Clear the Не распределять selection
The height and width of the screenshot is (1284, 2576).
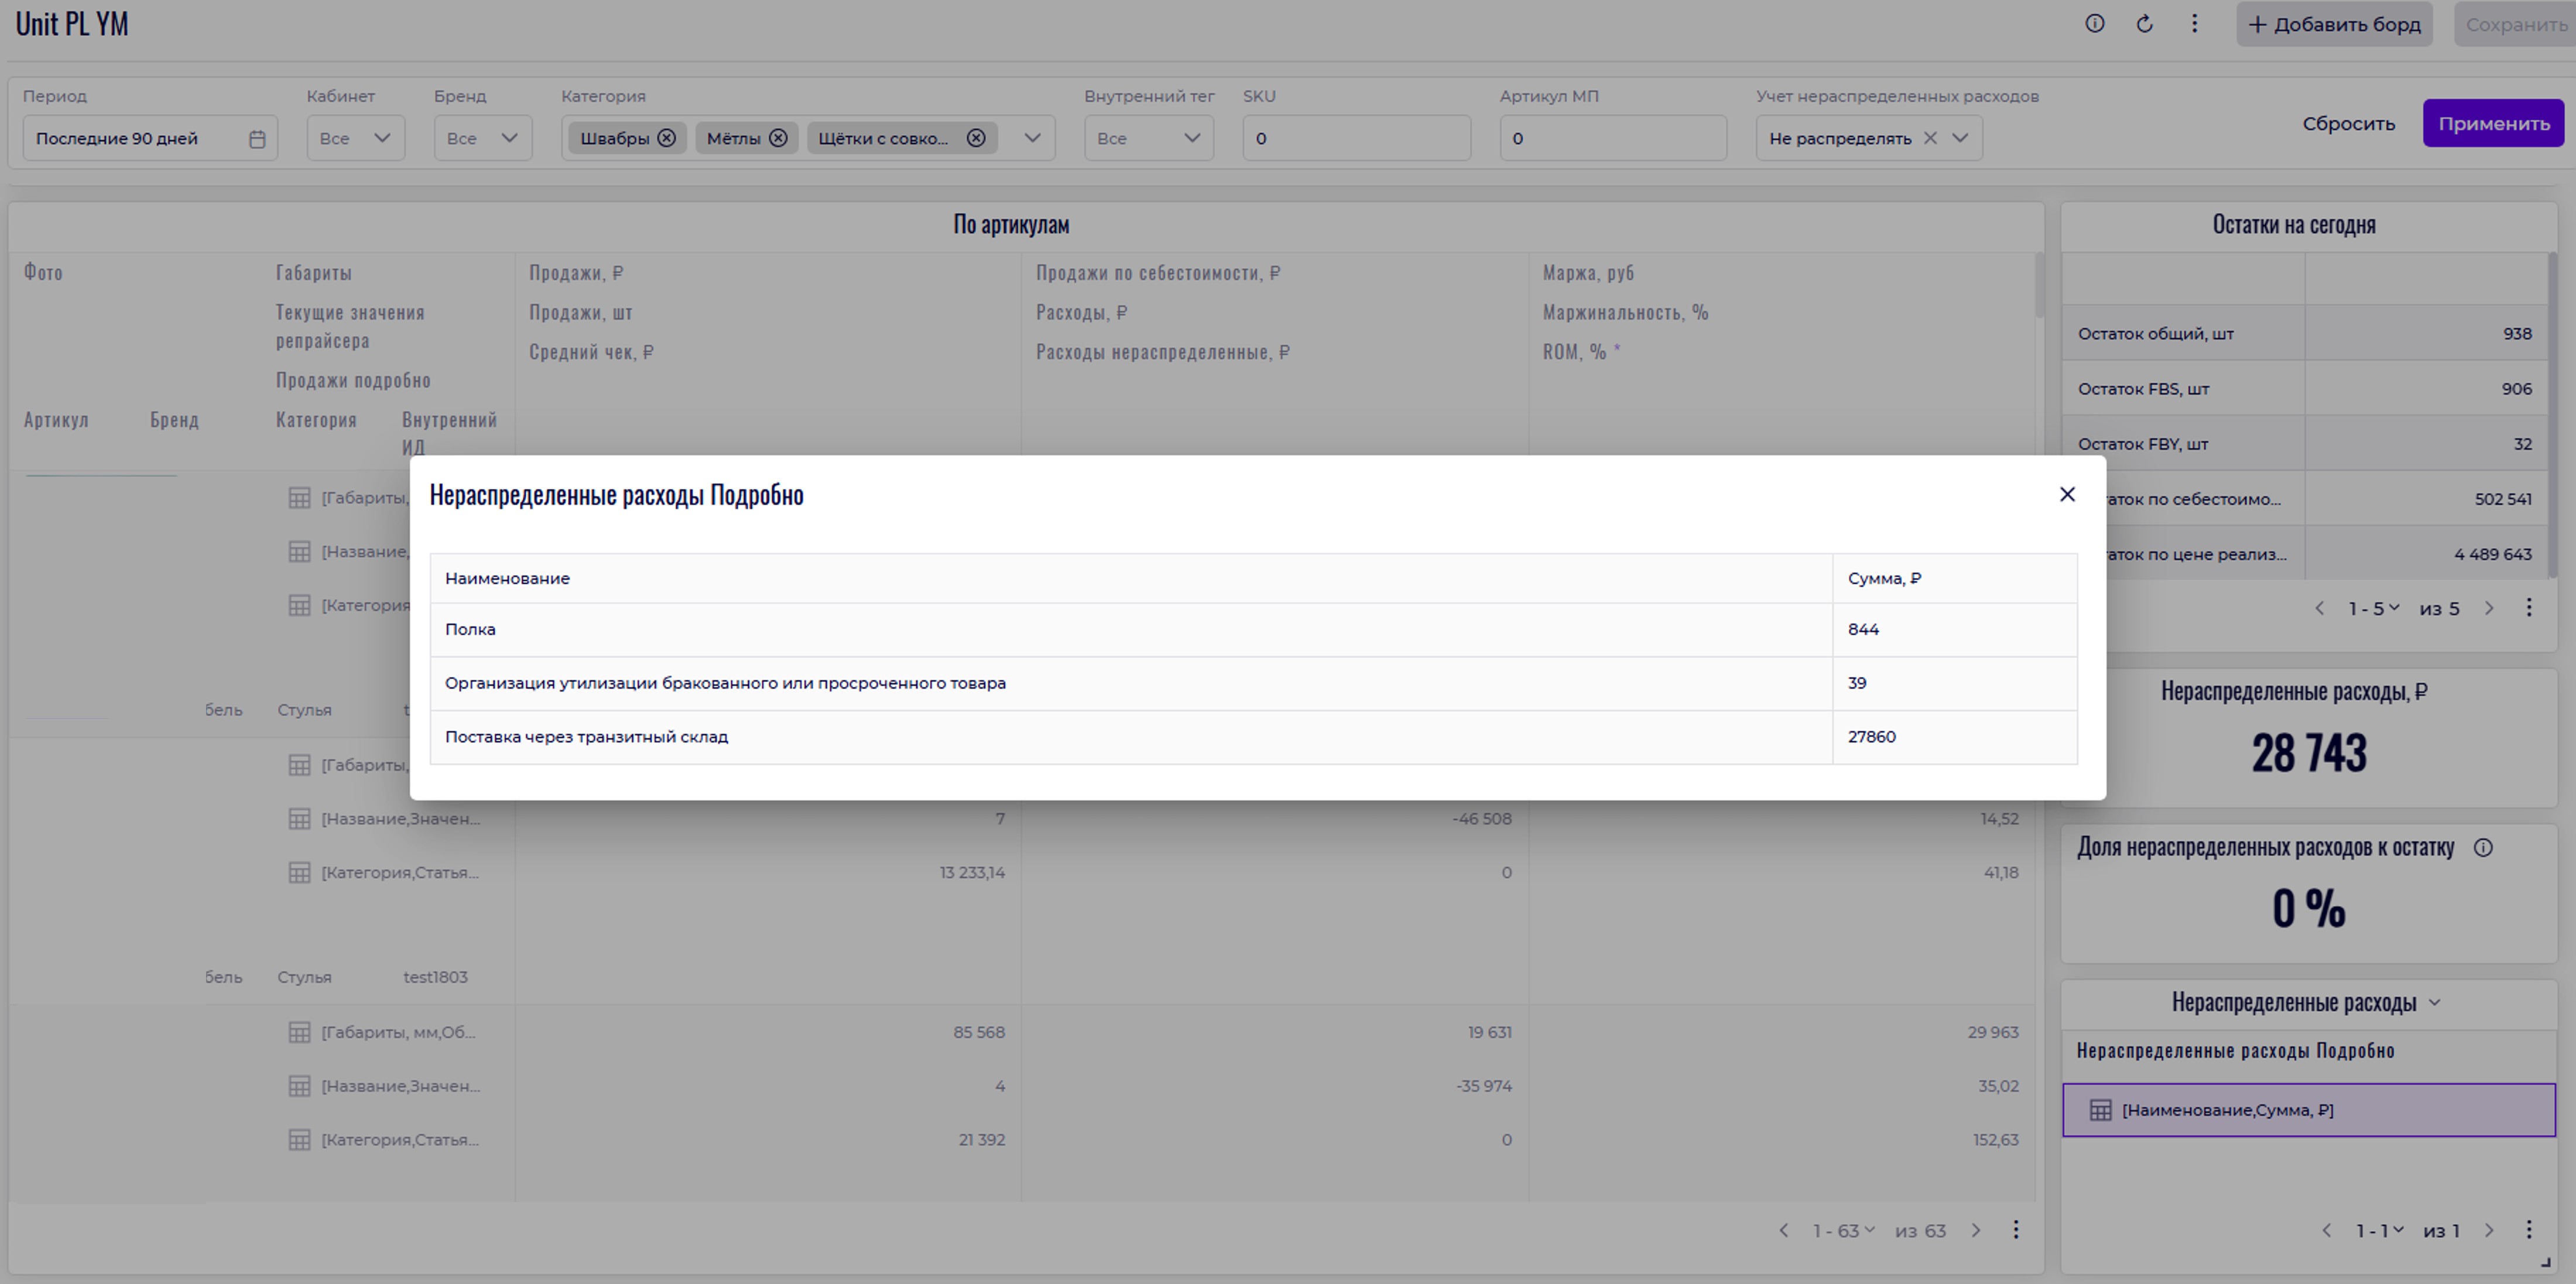pyautogui.click(x=1930, y=138)
